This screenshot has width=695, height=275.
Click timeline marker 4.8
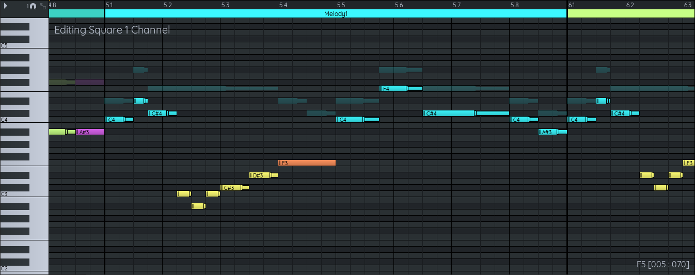coord(53,5)
